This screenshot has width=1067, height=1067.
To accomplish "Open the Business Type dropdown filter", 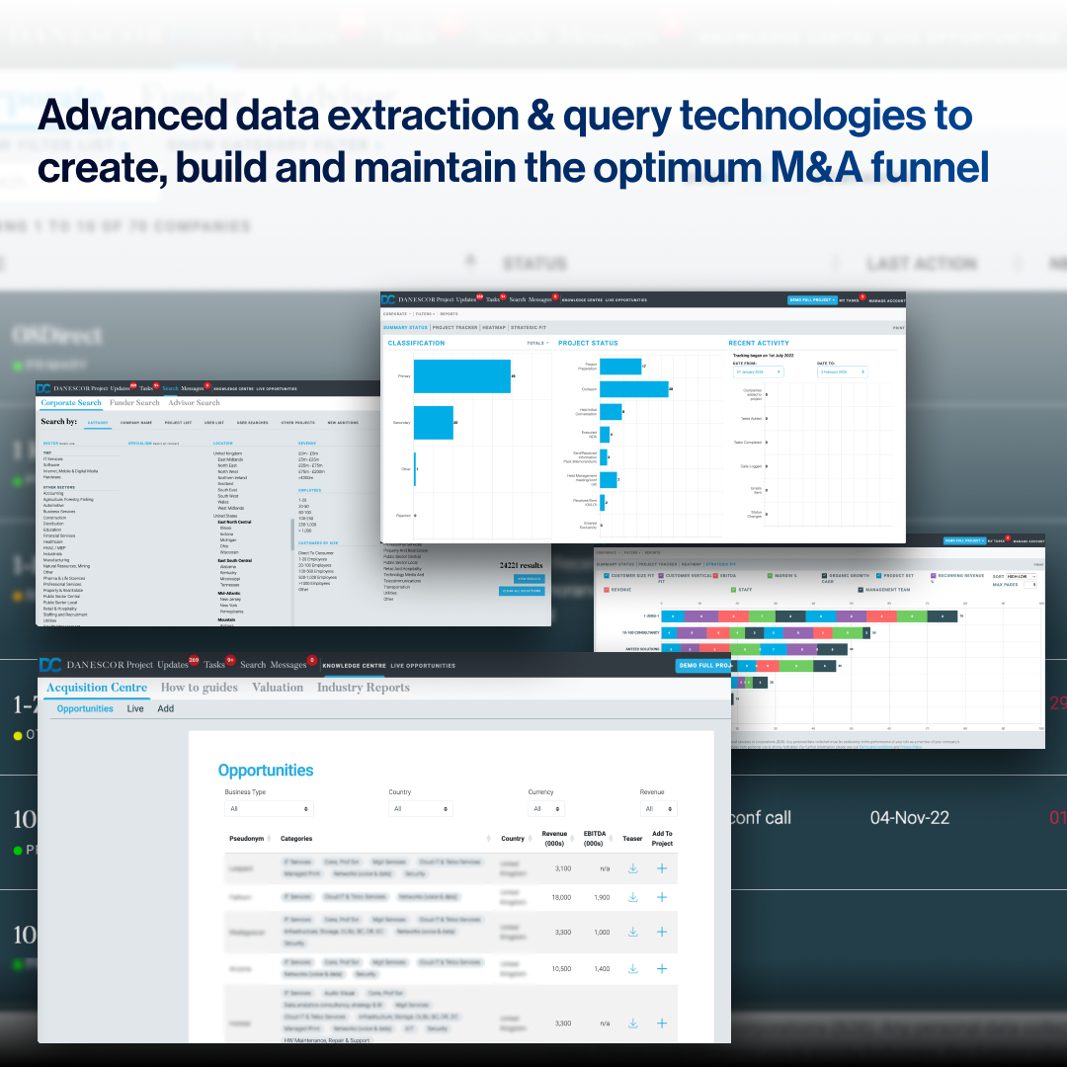I will pyautogui.click(x=269, y=809).
